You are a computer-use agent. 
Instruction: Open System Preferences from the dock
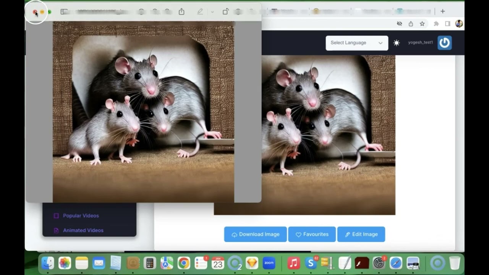379,263
